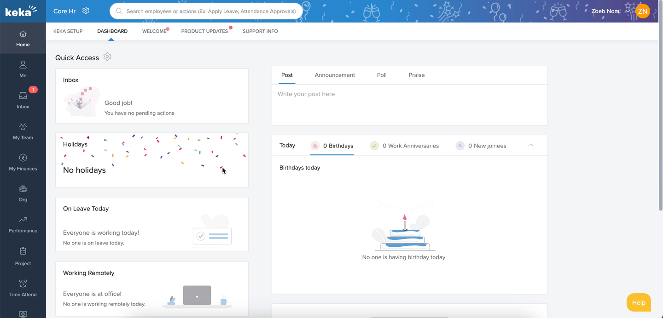Open Time Attend clock icon

coord(23,284)
